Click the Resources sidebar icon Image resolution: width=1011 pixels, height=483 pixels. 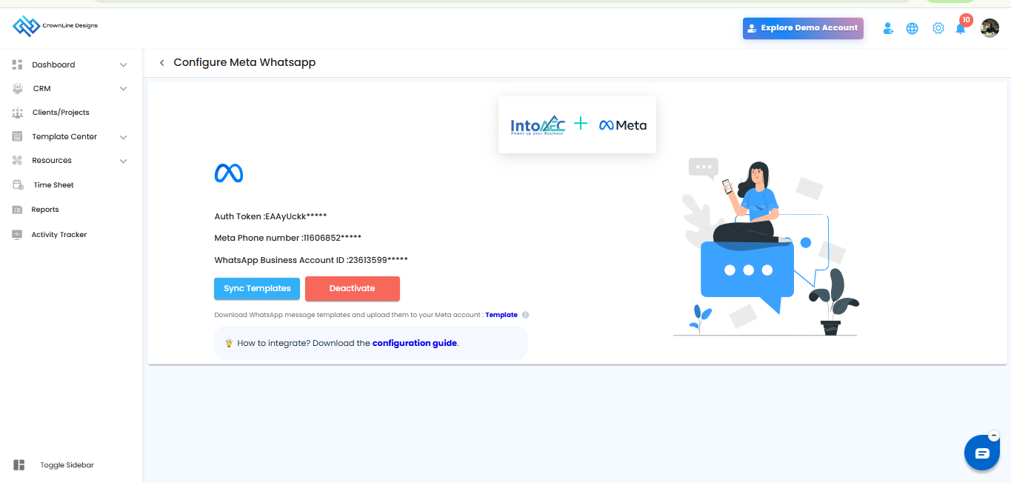[18, 160]
